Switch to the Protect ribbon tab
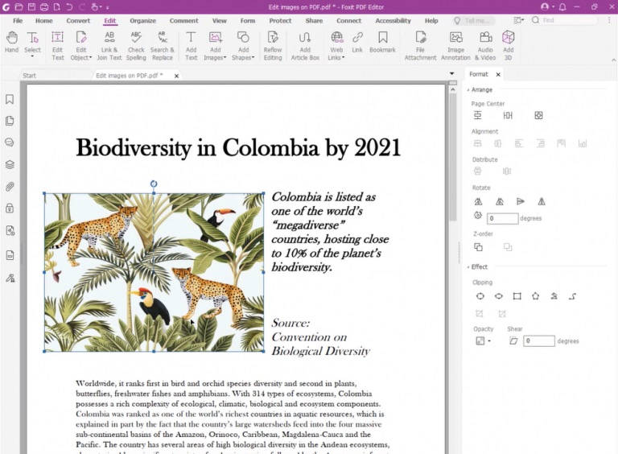Image resolution: width=618 pixels, height=454 pixels. coord(280,20)
